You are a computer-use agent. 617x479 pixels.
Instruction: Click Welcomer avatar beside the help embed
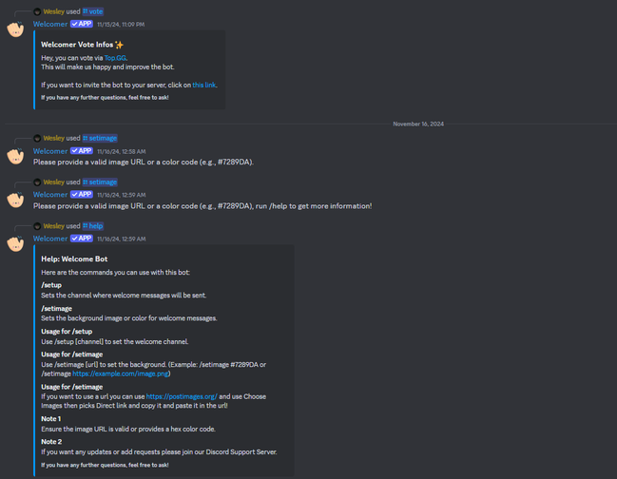click(16, 244)
